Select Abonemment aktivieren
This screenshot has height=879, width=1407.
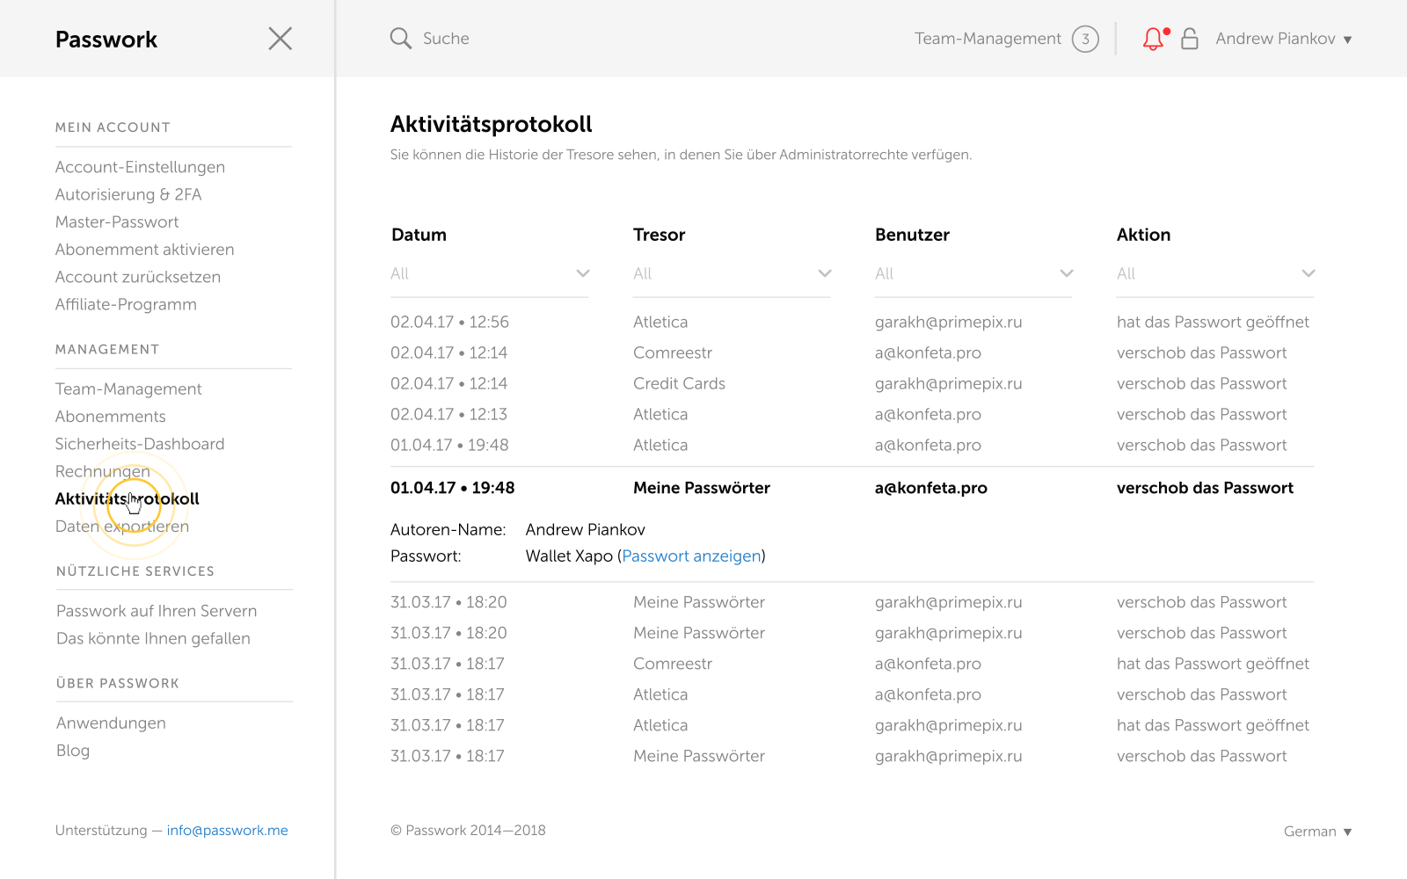144,250
